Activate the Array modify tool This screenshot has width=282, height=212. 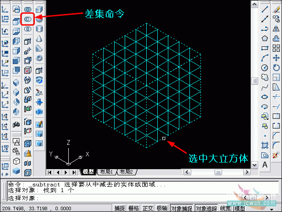click(x=276, y=48)
